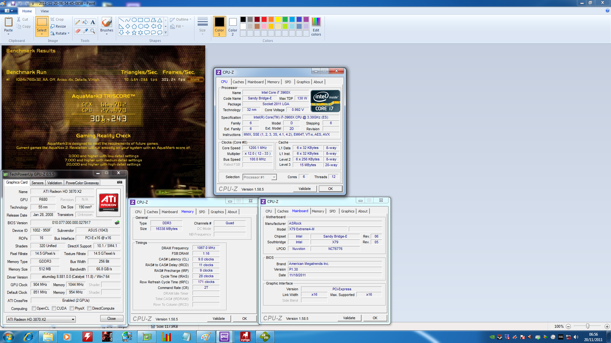Open the Validation tab in GPU-Z
The width and height of the screenshot is (611, 343).
pos(54,183)
